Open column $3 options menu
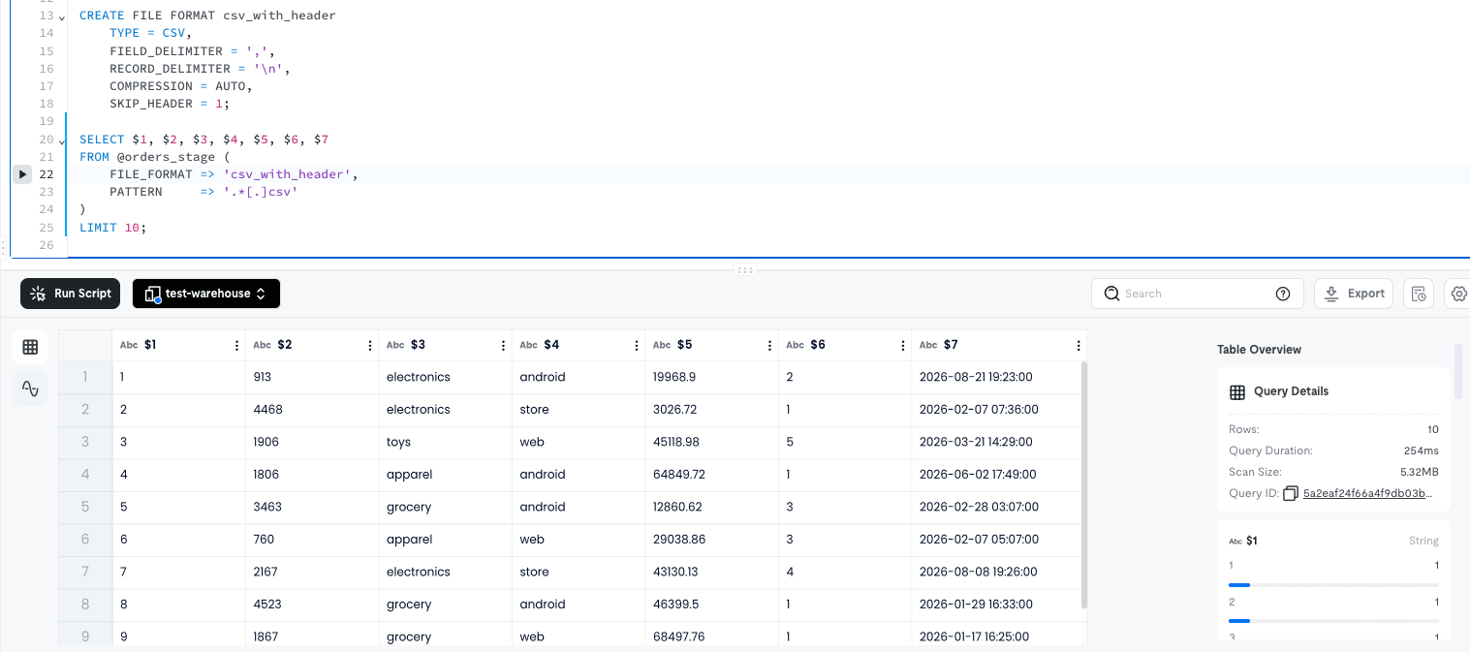Image resolution: width=1470 pixels, height=652 pixels. coord(503,345)
